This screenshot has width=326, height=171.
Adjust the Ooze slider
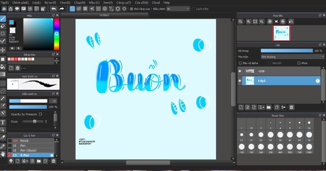point(33,122)
